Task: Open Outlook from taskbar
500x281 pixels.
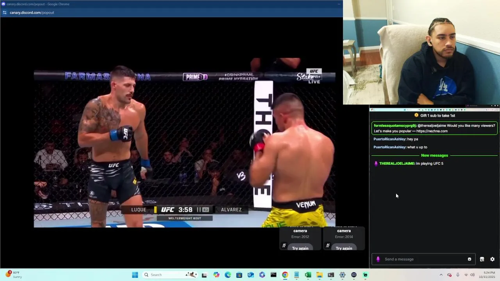Action: pyautogui.click(x=250, y=275)
